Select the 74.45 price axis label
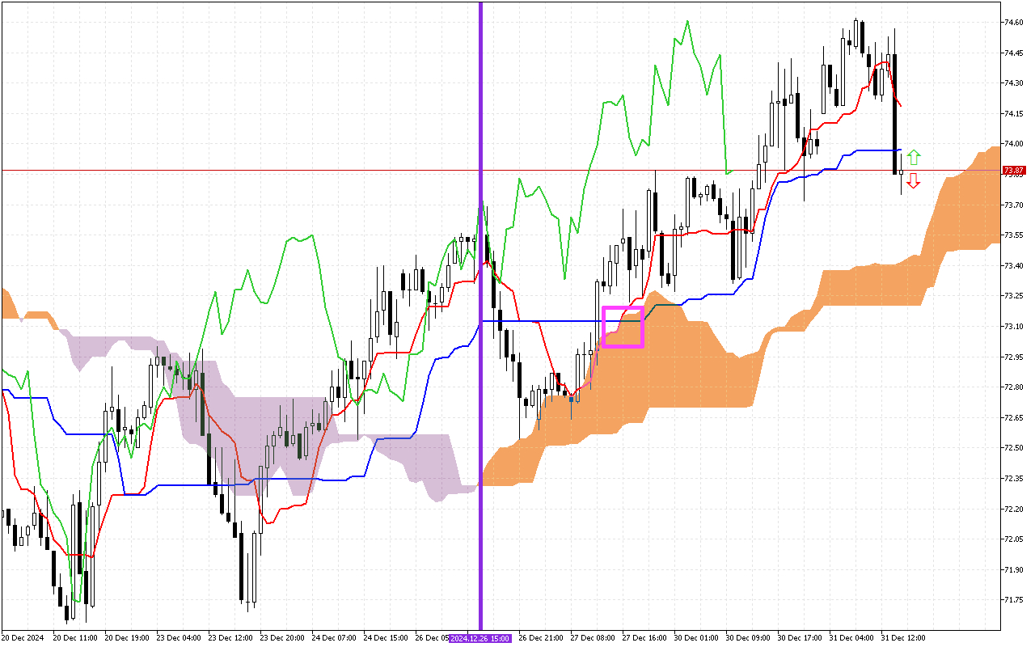Screen dimensions: 1035x647 1013,53
